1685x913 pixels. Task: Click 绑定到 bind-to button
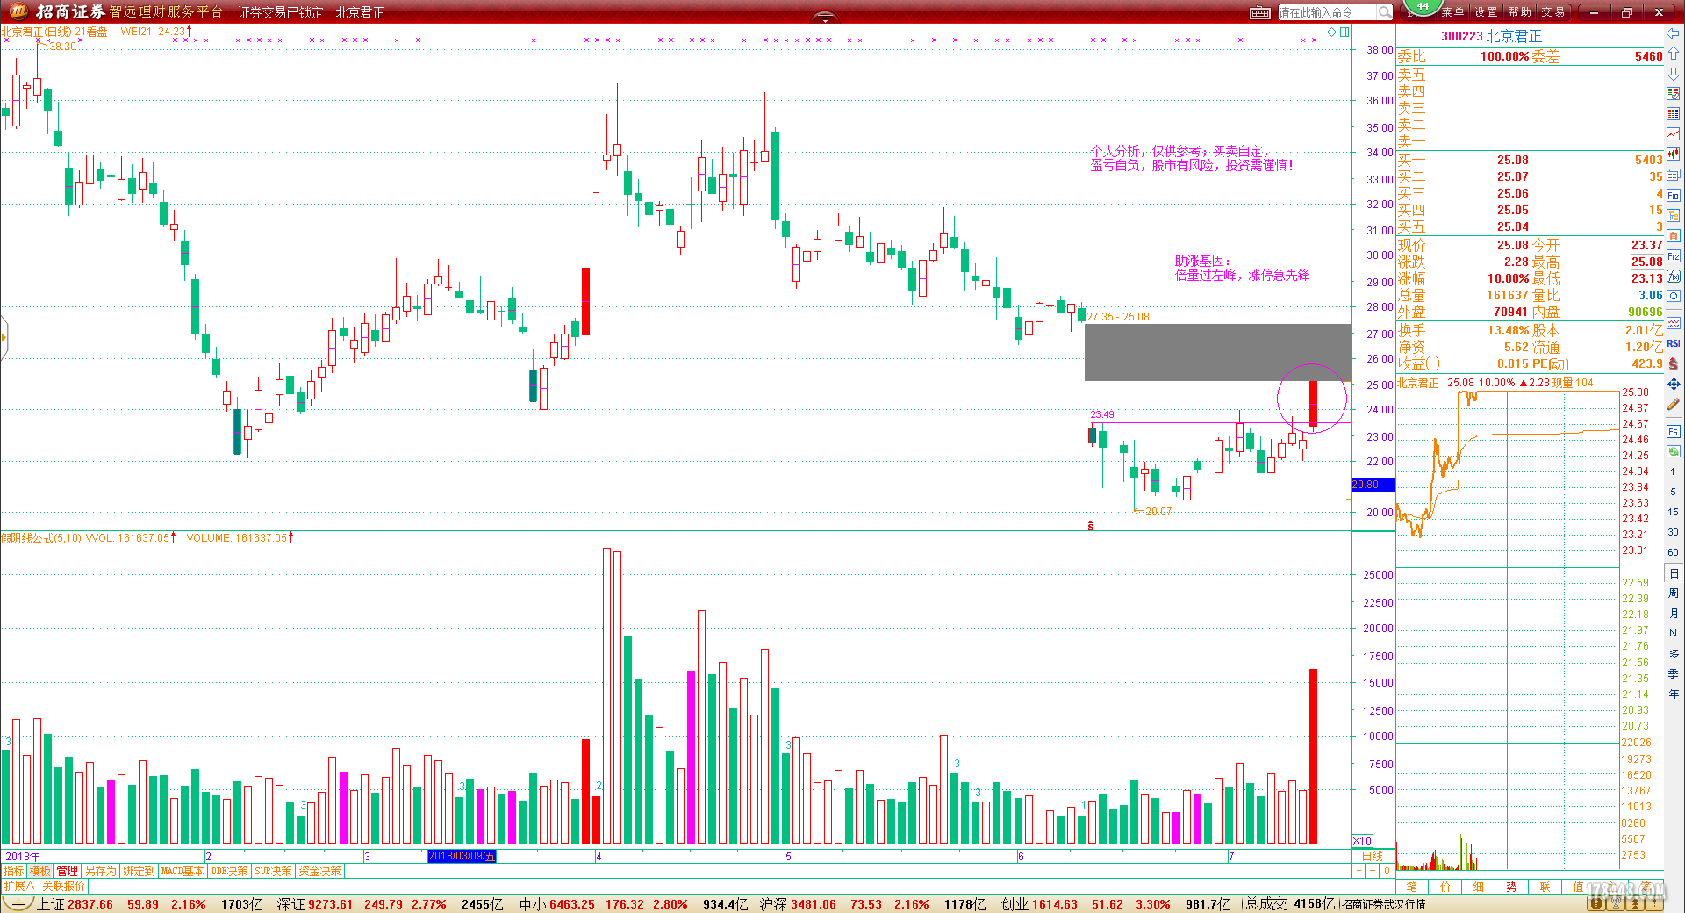coord(139,871)
